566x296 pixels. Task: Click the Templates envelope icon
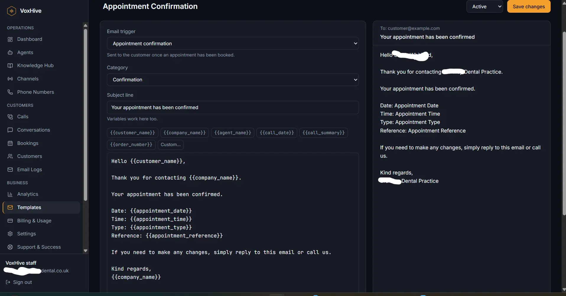click(x=10, y=208)
